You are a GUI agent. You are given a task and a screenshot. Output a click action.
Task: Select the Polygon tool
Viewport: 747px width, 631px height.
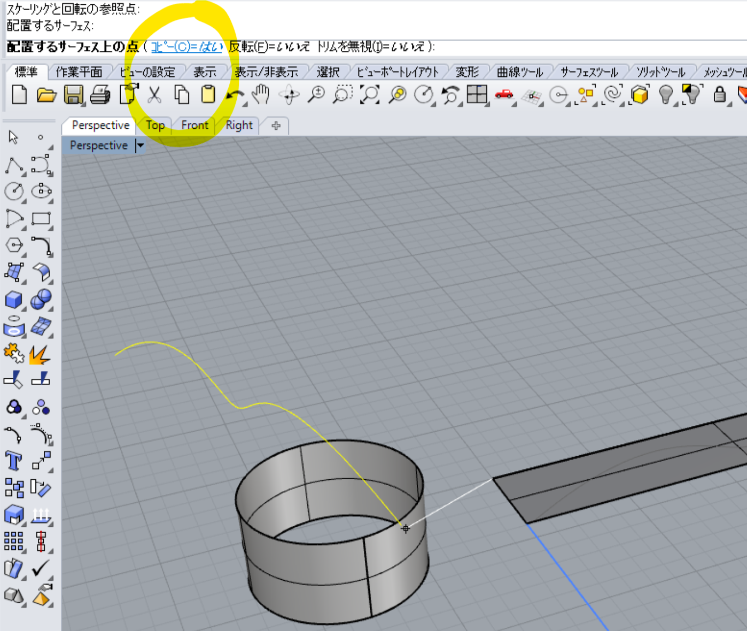(x=14, y=245)
